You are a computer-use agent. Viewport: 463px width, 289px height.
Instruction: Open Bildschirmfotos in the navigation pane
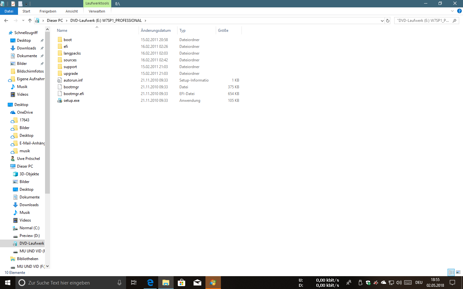30,71
